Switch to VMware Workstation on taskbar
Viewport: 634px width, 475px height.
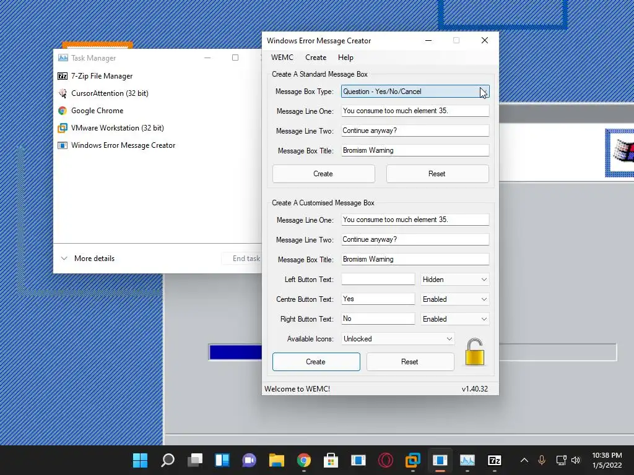point(413,460)
